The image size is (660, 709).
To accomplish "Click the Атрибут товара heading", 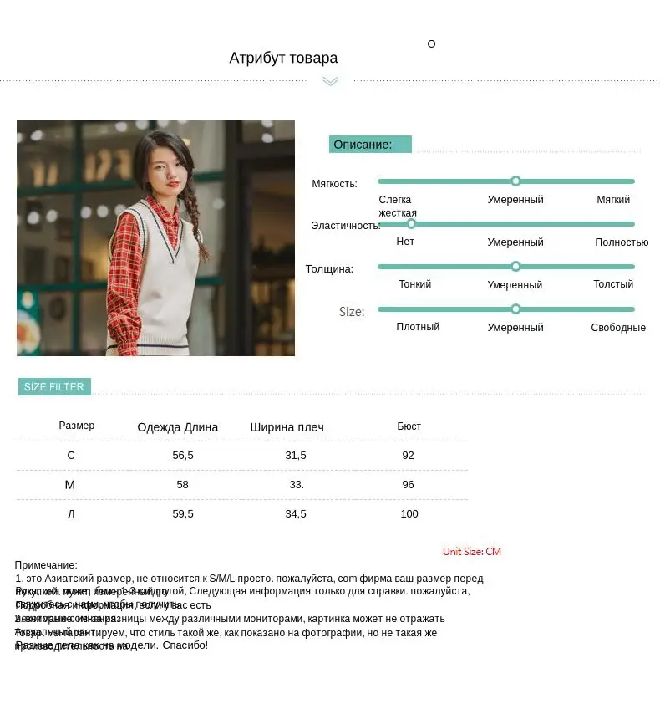I will [283, 58].
